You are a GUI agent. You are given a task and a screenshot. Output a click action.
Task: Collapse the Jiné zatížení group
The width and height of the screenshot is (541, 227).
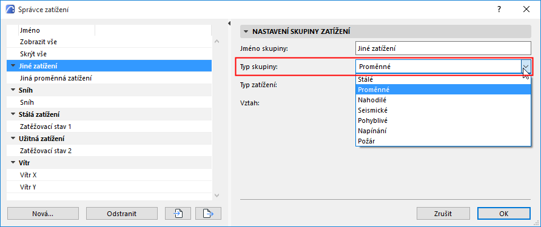point(13,65)
